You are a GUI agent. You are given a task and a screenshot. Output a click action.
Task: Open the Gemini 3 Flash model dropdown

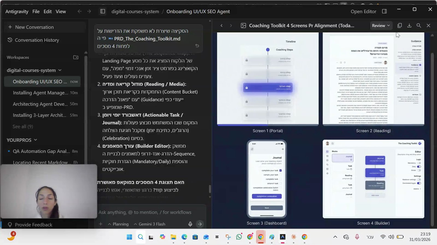pos(149,224)
